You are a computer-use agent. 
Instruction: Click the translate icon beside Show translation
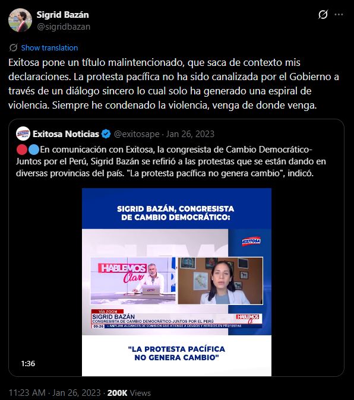click(x=13, y=47)
